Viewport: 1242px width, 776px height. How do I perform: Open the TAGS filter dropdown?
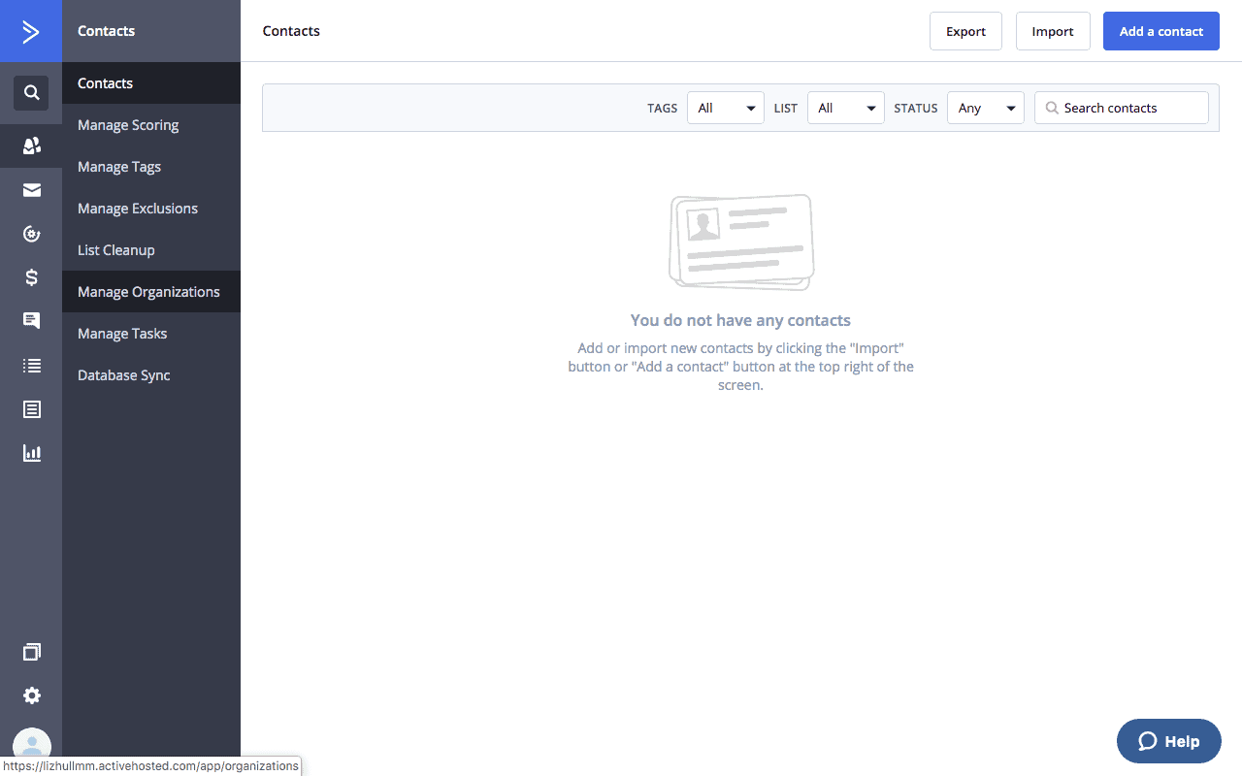point(726,108)
